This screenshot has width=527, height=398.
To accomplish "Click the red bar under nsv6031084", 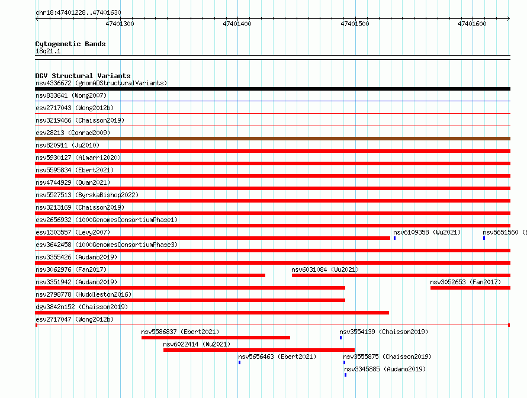I will pos(401,275).
